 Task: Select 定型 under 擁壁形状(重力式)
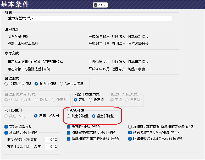(x=76, y=100)
